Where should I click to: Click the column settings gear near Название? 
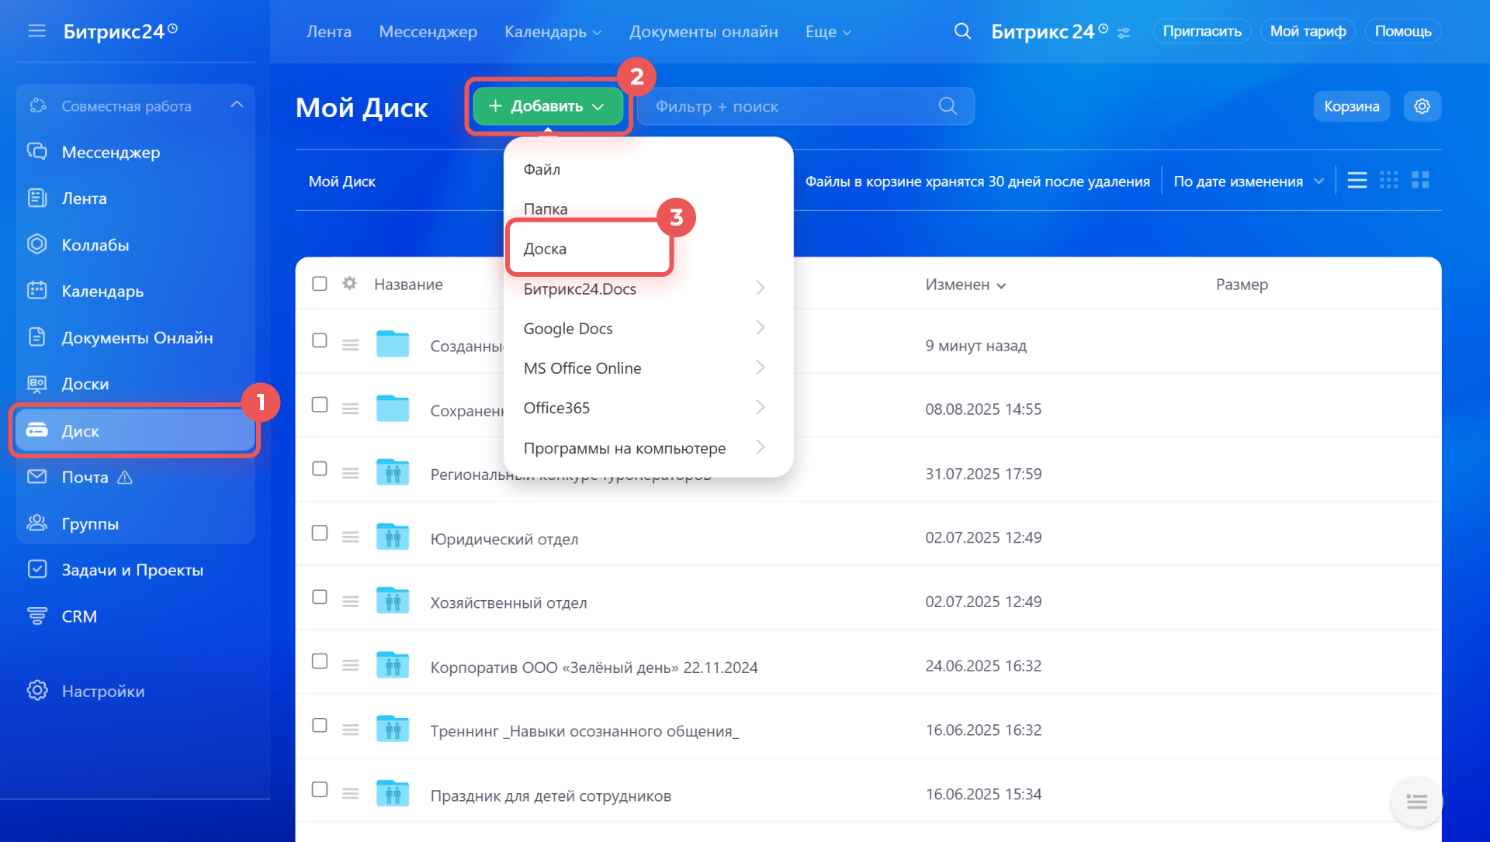[x=349, y=284]
